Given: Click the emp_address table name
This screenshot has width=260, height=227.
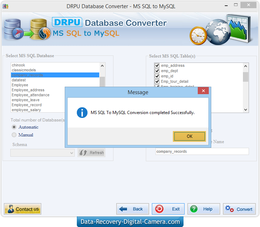Looking at the screenshot, I should pyautogui.click(x=173, y=65).
